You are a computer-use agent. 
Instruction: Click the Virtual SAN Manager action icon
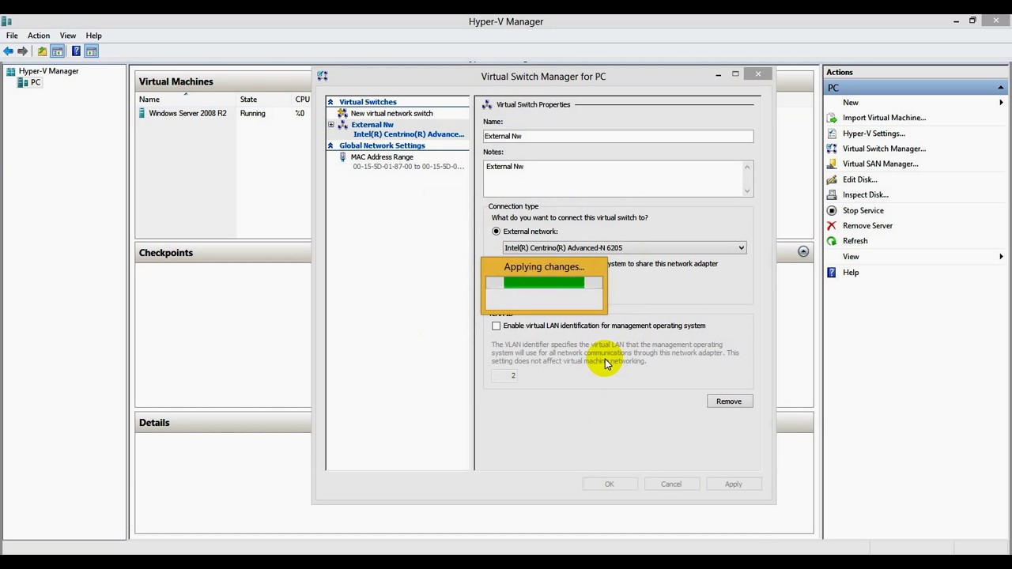pos(832,164)
